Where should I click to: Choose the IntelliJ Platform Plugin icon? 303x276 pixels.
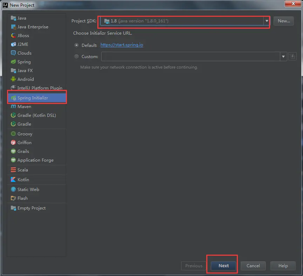tap(13, 88)
